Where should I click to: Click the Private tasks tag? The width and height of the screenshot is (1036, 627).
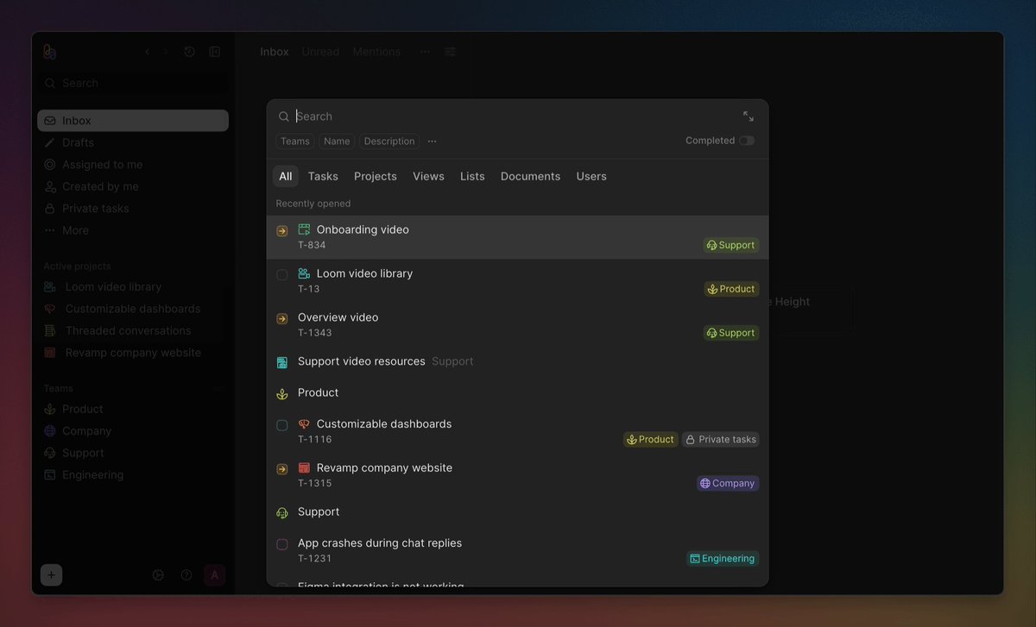click(x=721, y=440)
